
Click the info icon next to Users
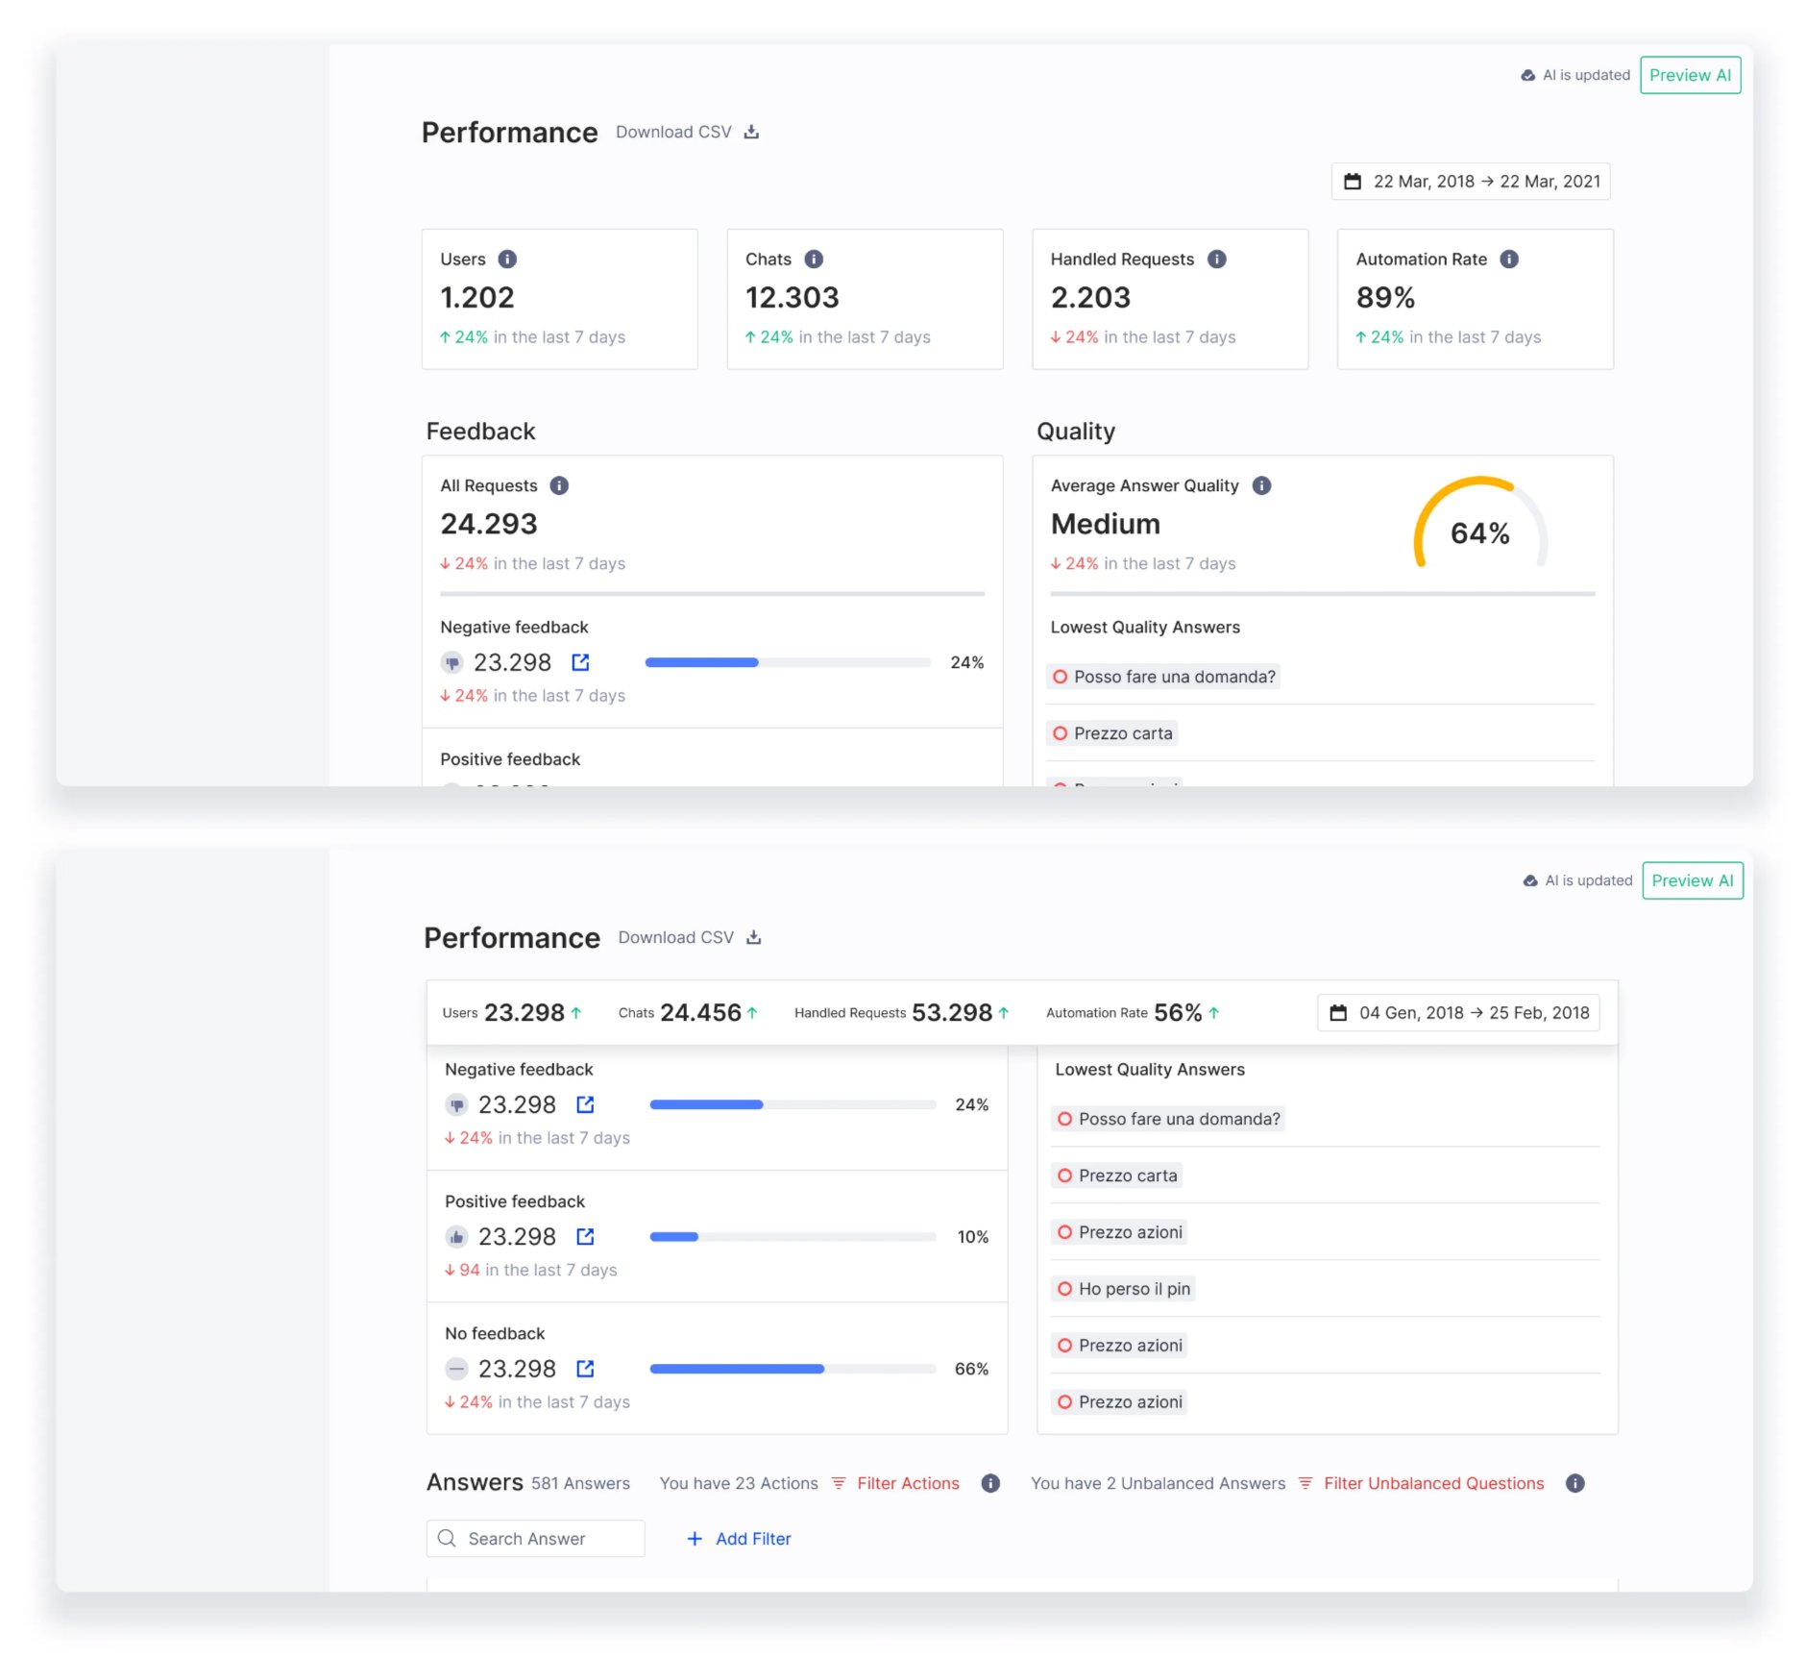(507, 260)
